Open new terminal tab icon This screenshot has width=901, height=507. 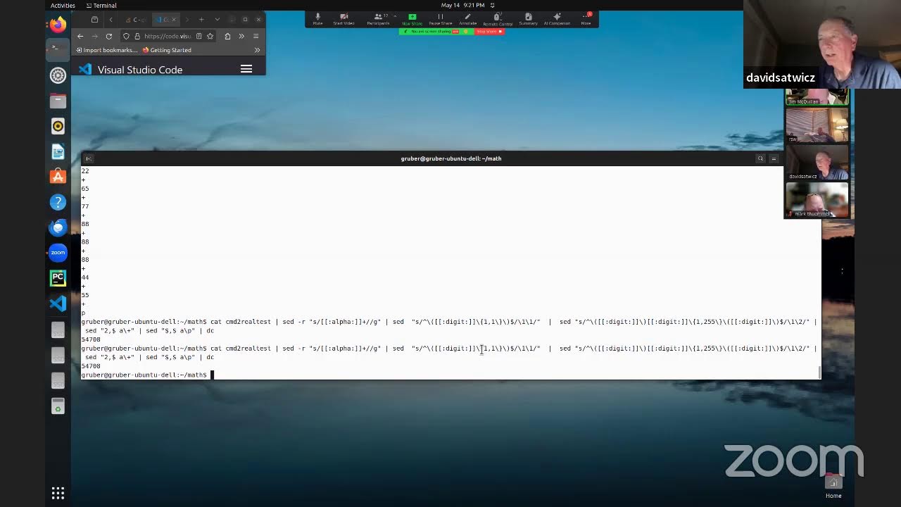coord(89,158)
